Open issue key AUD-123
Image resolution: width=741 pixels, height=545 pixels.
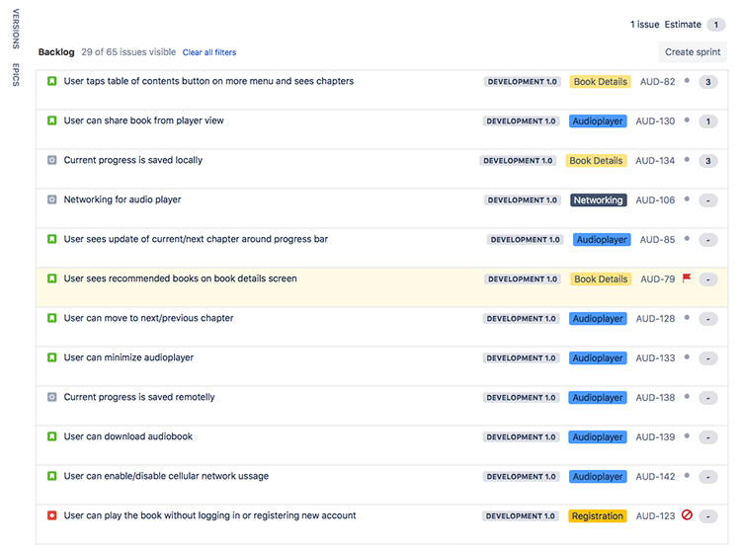coord(655,516)
